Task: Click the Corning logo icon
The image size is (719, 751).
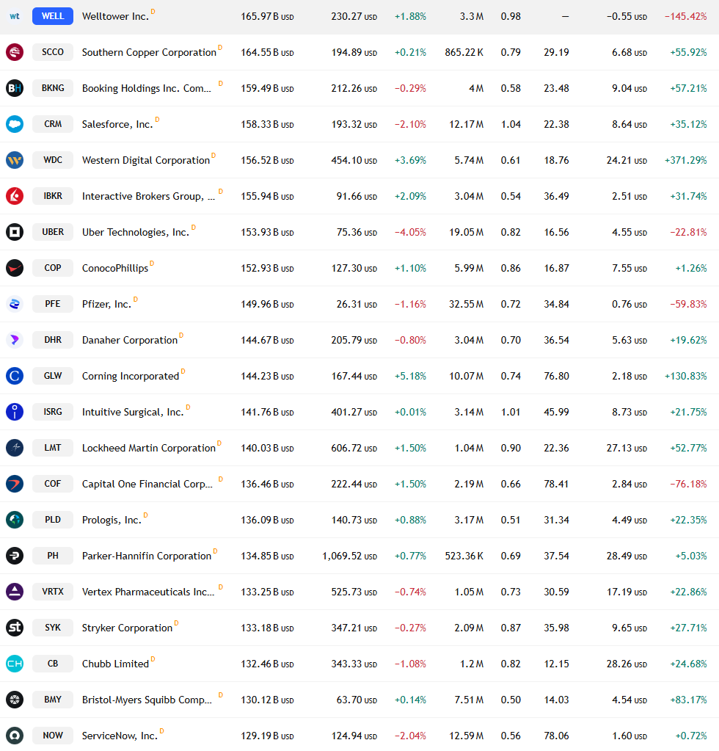Action: (15, 376)
